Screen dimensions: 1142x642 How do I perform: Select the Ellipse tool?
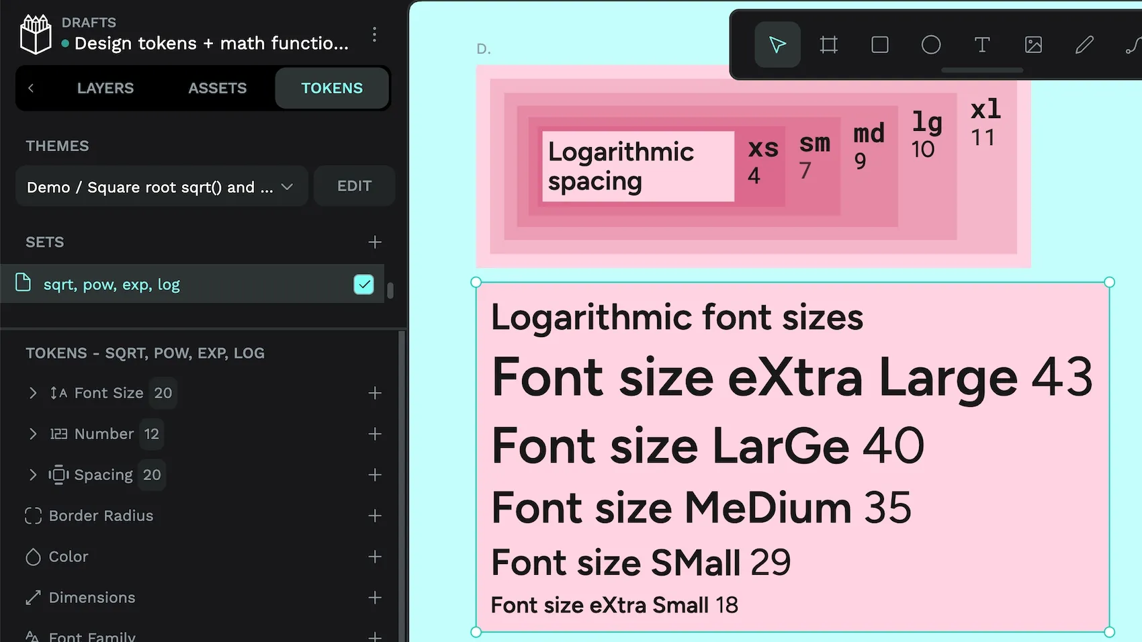coord(931,45)
